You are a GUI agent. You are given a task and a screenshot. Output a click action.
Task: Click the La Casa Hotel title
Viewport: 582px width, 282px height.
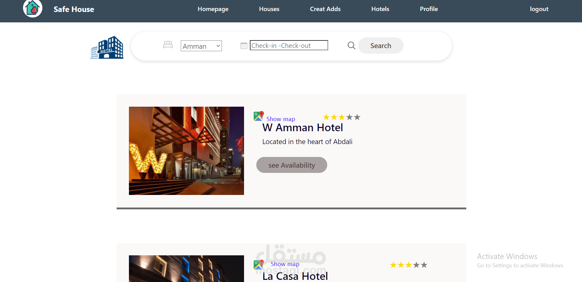(295, 276)
